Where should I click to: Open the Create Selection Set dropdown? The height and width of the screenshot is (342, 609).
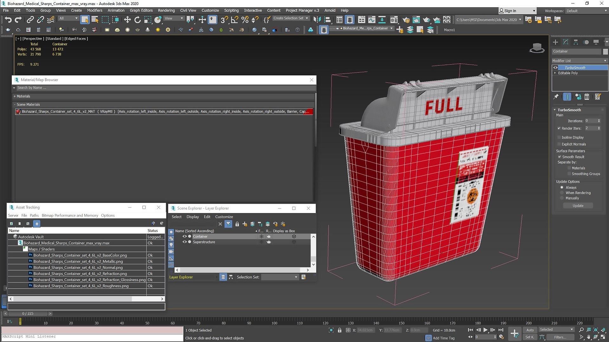pyautogui.click(x=307, y=18)
